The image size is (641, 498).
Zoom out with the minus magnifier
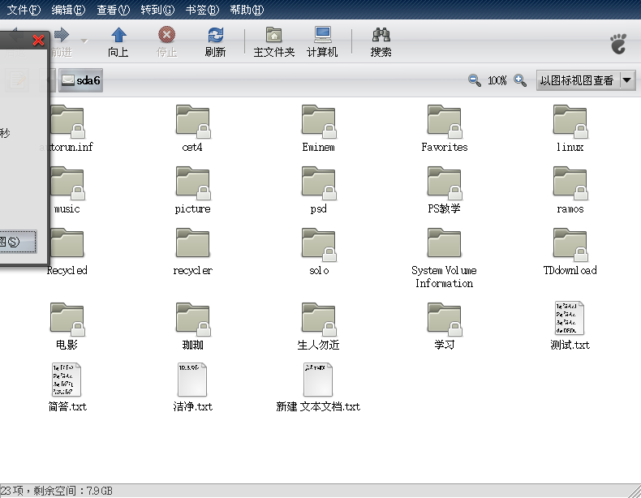tap(474, 80)
